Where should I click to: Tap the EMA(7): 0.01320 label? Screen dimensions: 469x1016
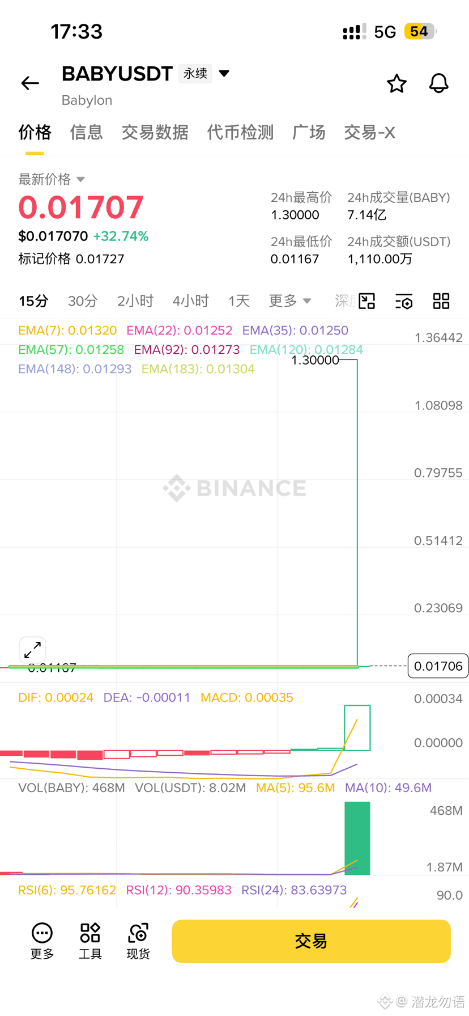tap(67, 331)
